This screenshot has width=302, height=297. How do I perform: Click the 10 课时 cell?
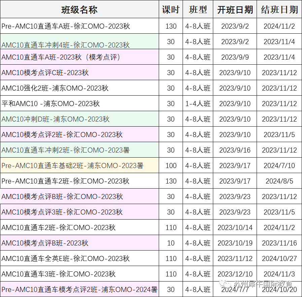(171, 243)
